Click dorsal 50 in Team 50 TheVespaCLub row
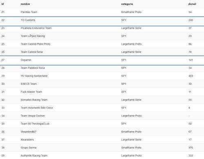 (x=190, y=124)
